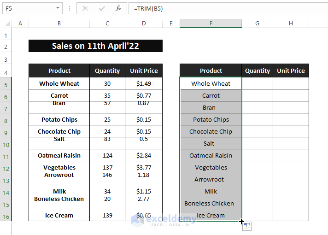Click into the Name Box showing F5
This screenshot has width=328, height=235.
28,8
